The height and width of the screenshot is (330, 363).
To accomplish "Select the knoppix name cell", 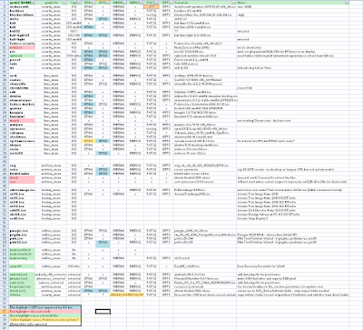I will [x=22, y=113].
